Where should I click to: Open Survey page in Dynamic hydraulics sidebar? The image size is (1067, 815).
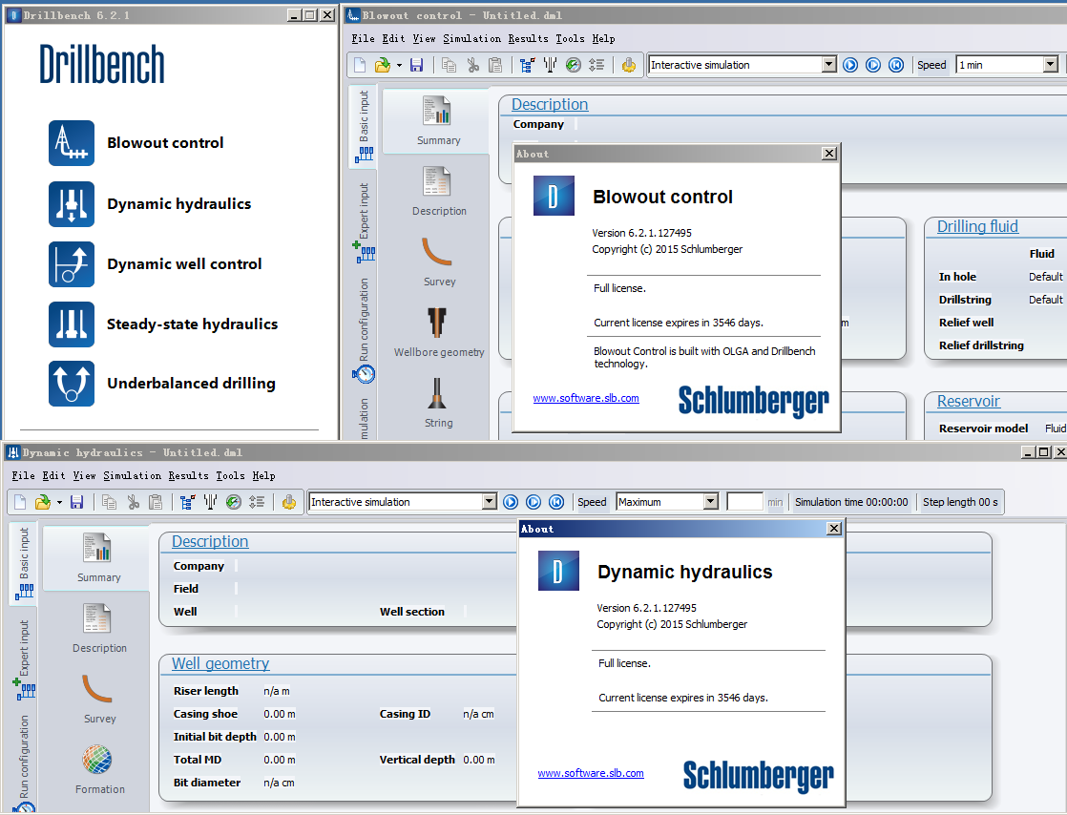pyautogui.click(x=99, y=699)
